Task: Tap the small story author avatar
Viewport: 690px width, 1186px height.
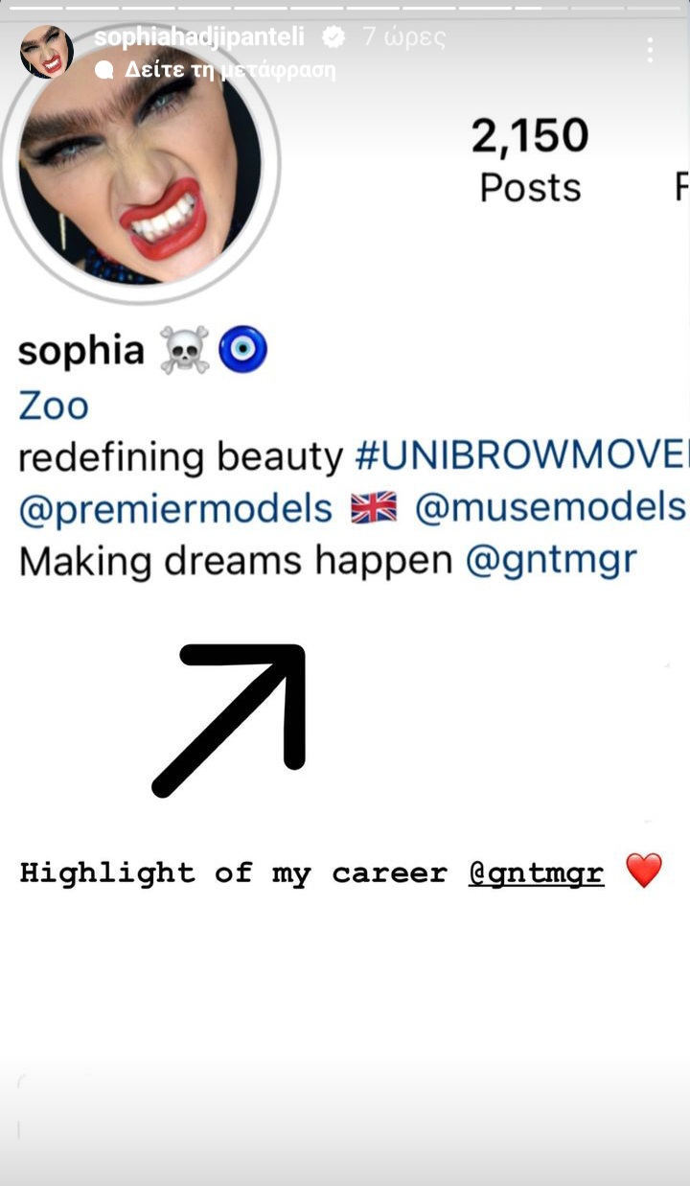Action: pos(47,53)
